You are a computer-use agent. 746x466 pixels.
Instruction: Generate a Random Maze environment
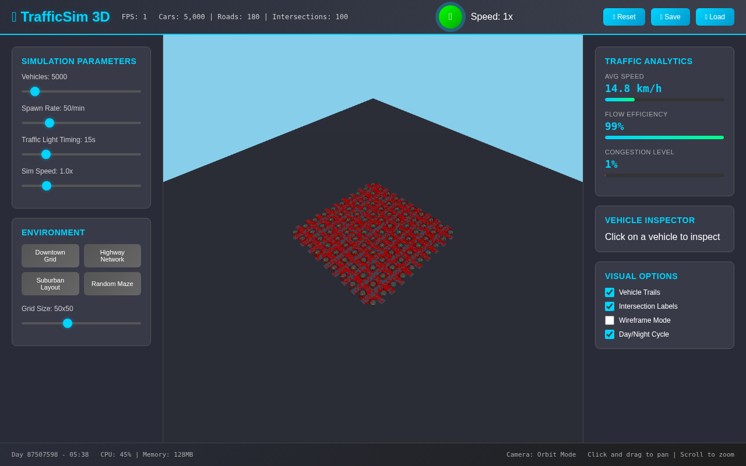pyautogui.click(x=112, y=284)
